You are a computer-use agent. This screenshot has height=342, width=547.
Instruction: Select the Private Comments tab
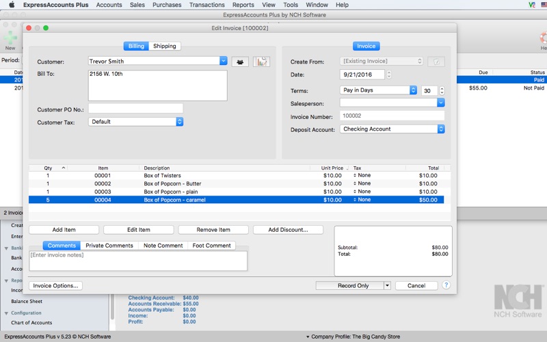pyautogui.click(x=109, y=246)
